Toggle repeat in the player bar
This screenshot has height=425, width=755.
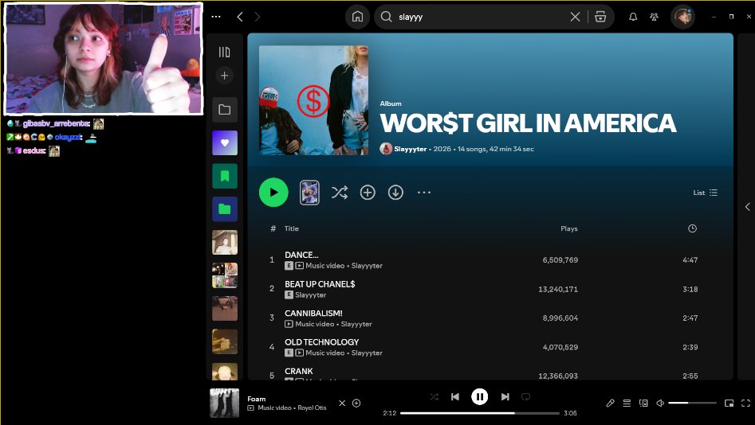(x=526, y=396)
